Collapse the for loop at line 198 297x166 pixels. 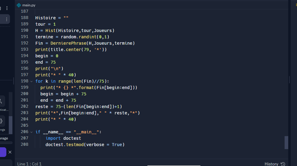pos(31,81)
